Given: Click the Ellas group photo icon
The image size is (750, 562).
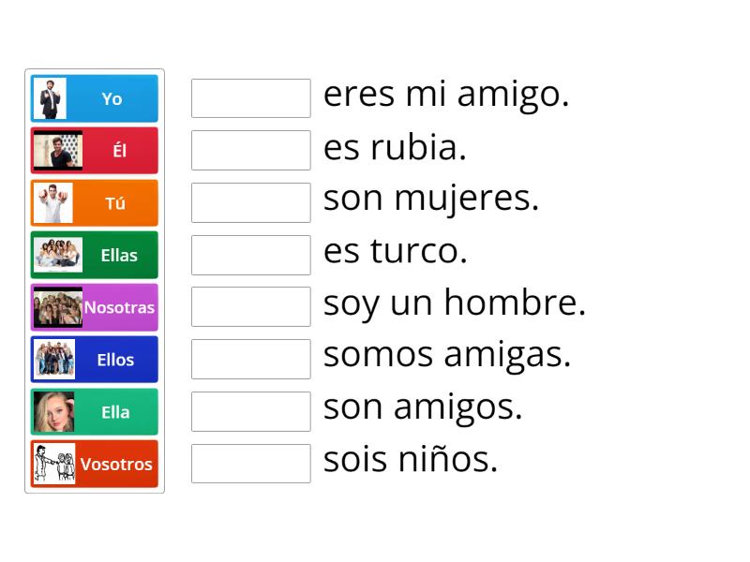Looking at the screenshot, I should (x=56, y=255).
